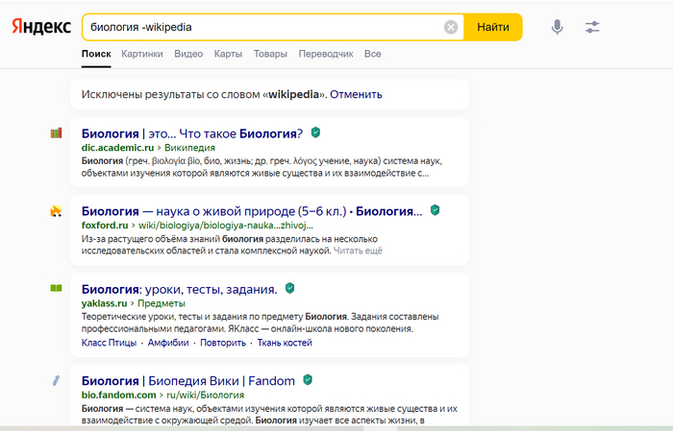This screenshot has height=431, width=673.
Task: Clear the search query with X icon
Action: (x=451, y=28)
